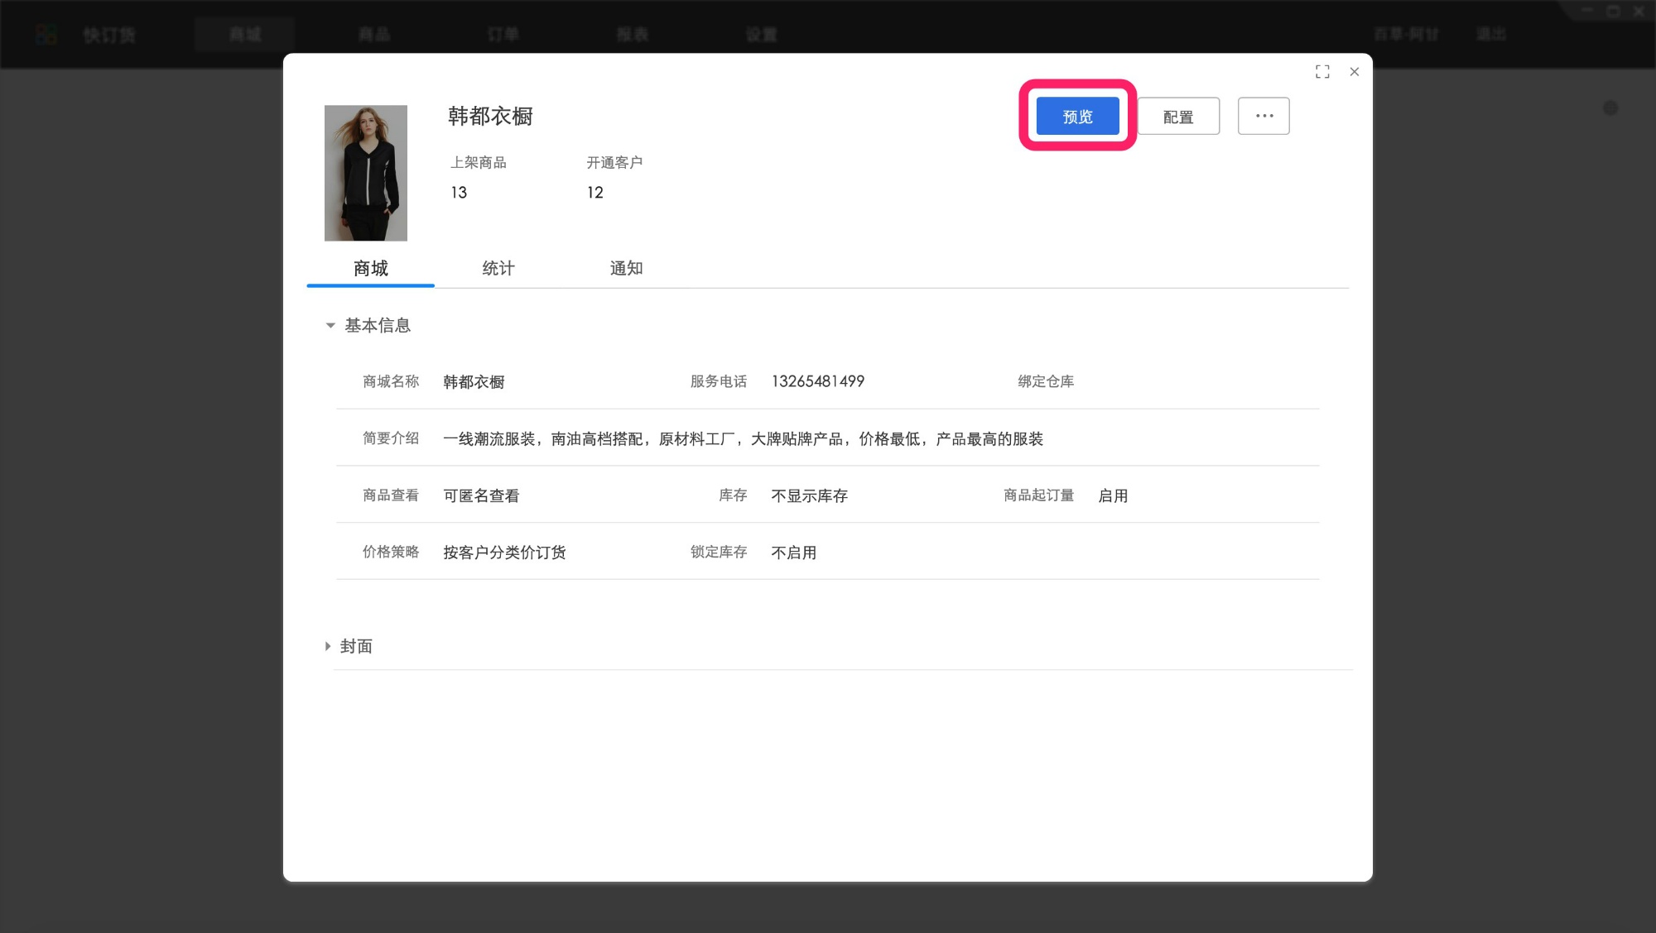Click the 不启用 locked stock value
Screen dimensions: 1656x933
[x=793, y=553]
